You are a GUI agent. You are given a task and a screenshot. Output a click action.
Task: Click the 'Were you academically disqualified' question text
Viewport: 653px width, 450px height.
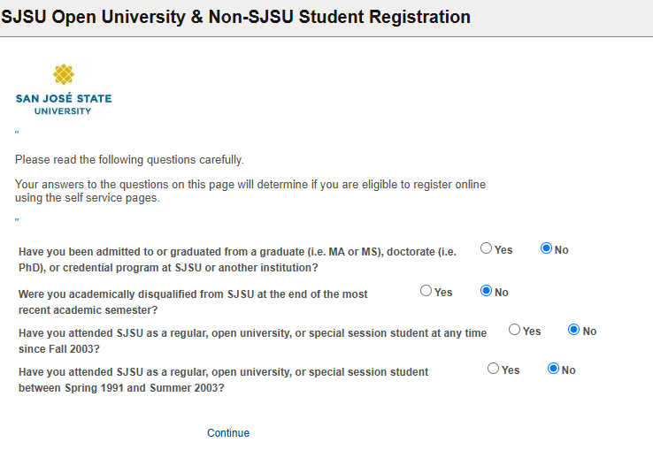193,302
